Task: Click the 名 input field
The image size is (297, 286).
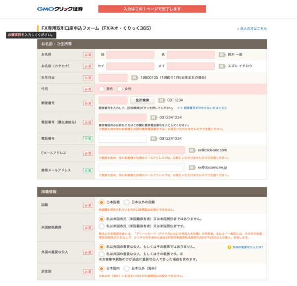Action: coord(191,55)
